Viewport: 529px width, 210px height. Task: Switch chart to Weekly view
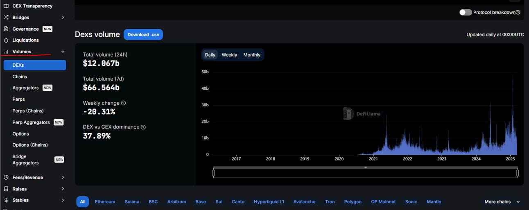(229, 55)
